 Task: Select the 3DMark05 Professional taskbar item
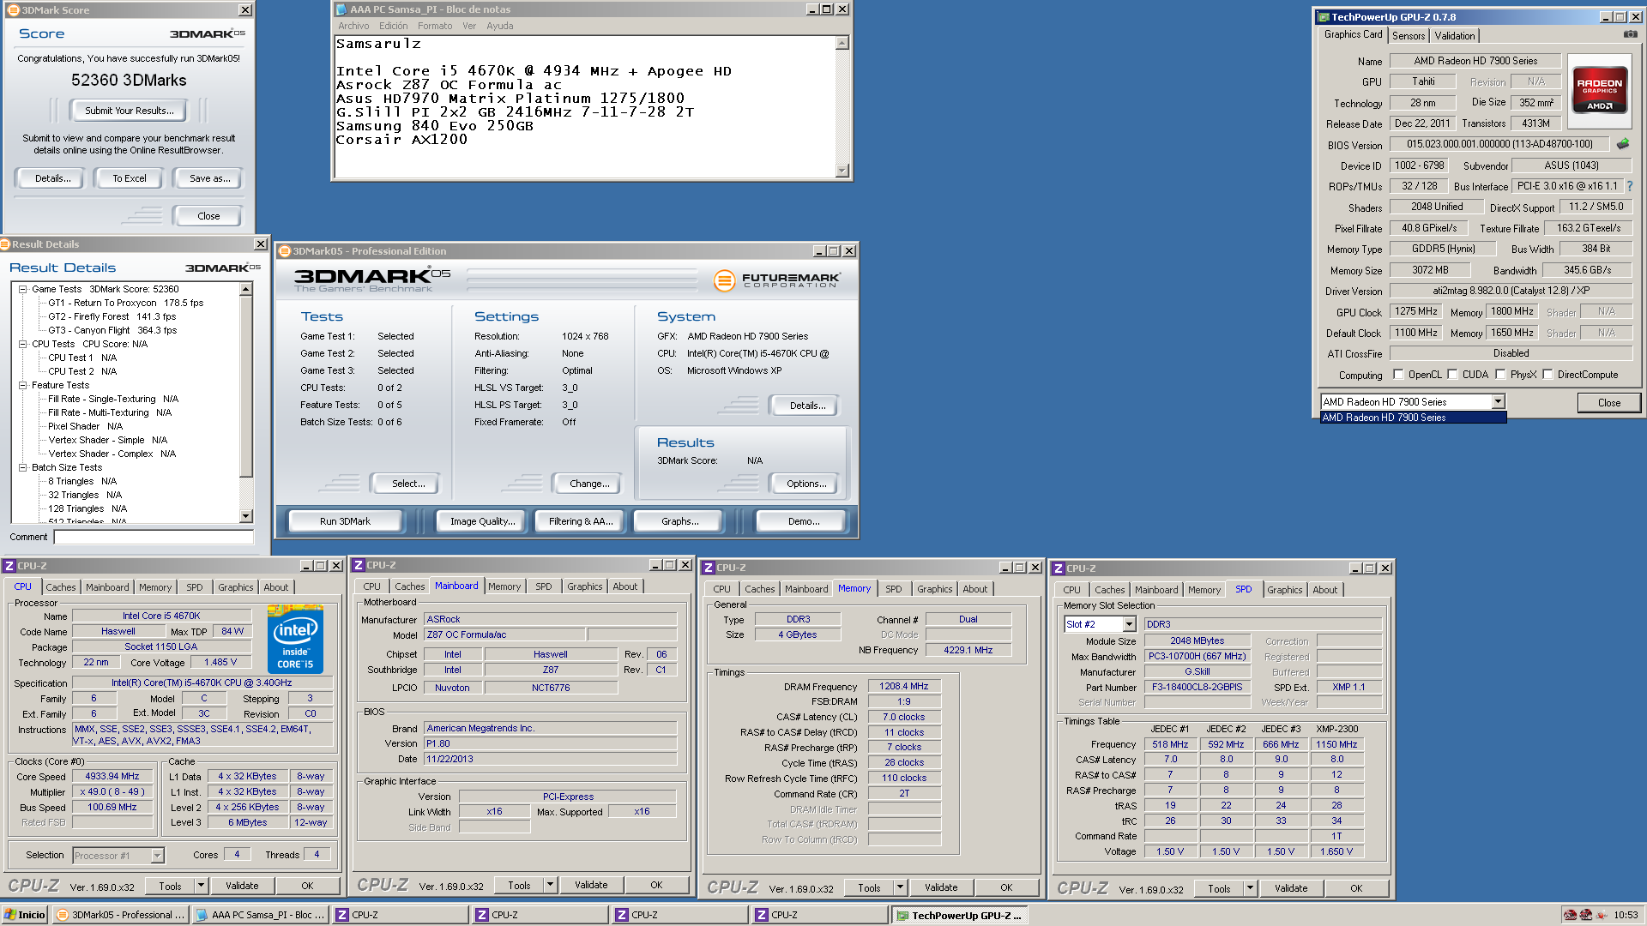tap(120, 915)
